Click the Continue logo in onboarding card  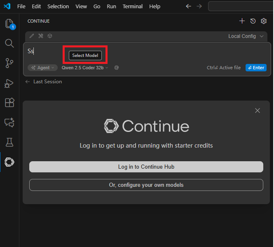point(146,126)
